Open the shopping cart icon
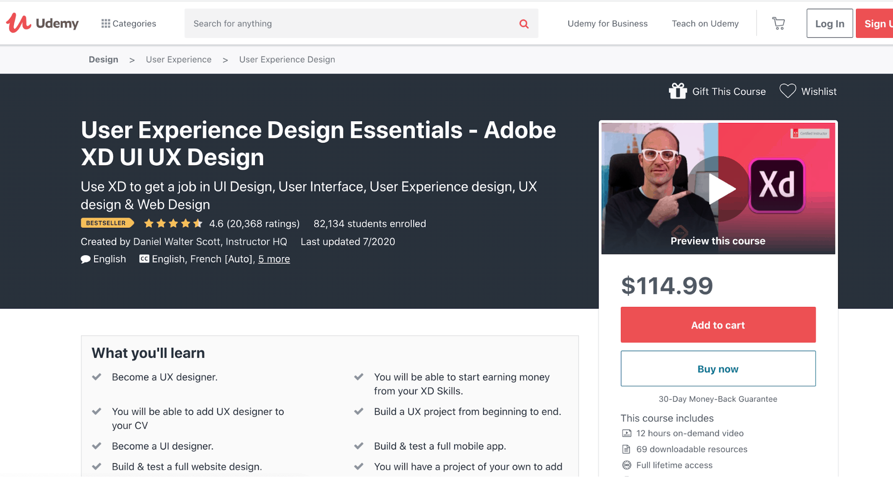The width and height of the screenshot is (893, 477). [778, 23]
